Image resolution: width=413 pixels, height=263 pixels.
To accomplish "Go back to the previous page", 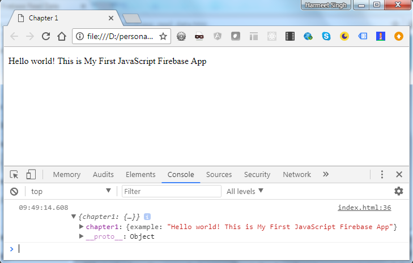I will [14, 36].
